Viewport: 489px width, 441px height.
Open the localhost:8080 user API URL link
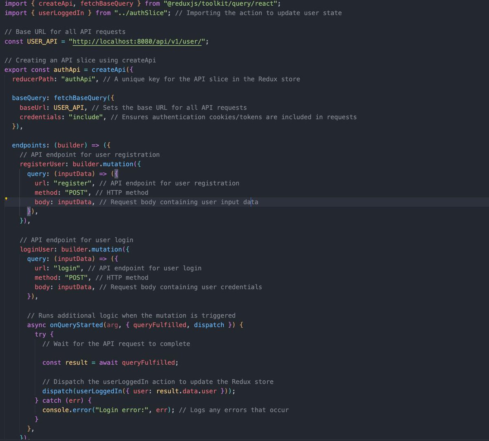point(137,41)
